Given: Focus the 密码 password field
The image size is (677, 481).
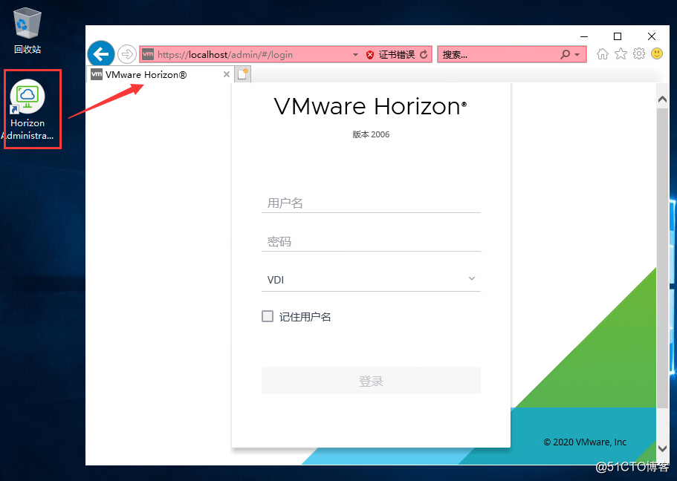Looking at the screenshot, I should coord(371,241).
